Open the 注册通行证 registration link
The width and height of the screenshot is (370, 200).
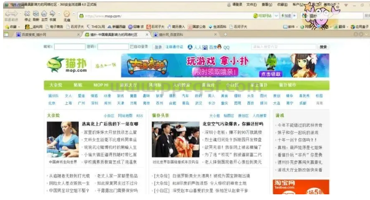tap(174, 47)
